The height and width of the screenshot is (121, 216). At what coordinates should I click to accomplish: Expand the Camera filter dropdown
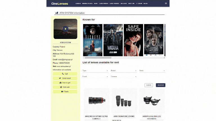coord(123,76)
